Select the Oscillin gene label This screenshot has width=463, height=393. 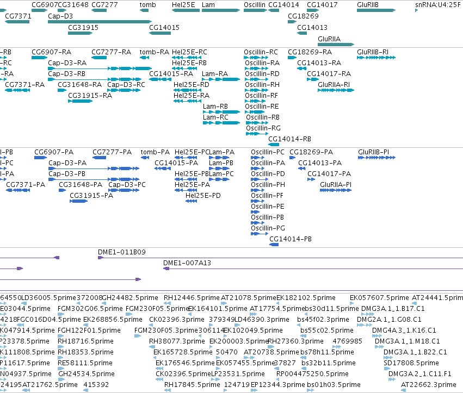click(255, 5)
